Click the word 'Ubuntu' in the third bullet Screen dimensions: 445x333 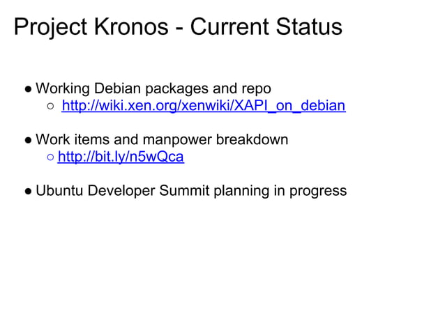(x=59, y=190)
